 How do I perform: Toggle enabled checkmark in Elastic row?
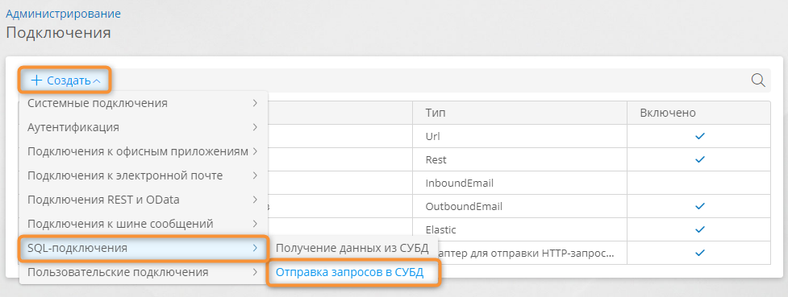pos(699,229)
